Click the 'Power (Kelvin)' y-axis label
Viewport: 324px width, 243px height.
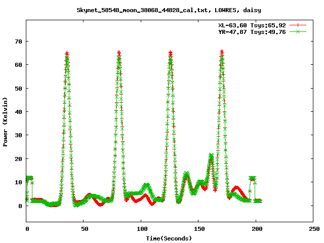tap(5, 122)
